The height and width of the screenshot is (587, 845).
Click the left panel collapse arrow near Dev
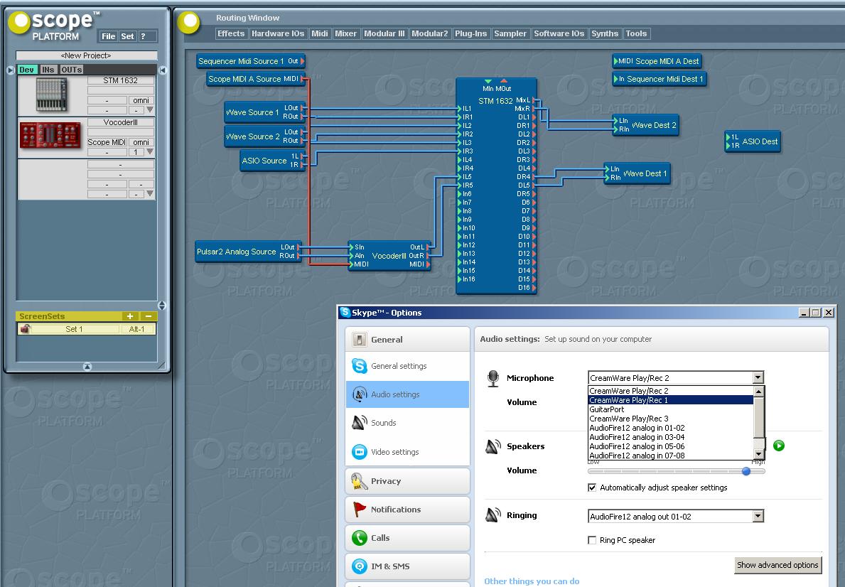(10, 70)
